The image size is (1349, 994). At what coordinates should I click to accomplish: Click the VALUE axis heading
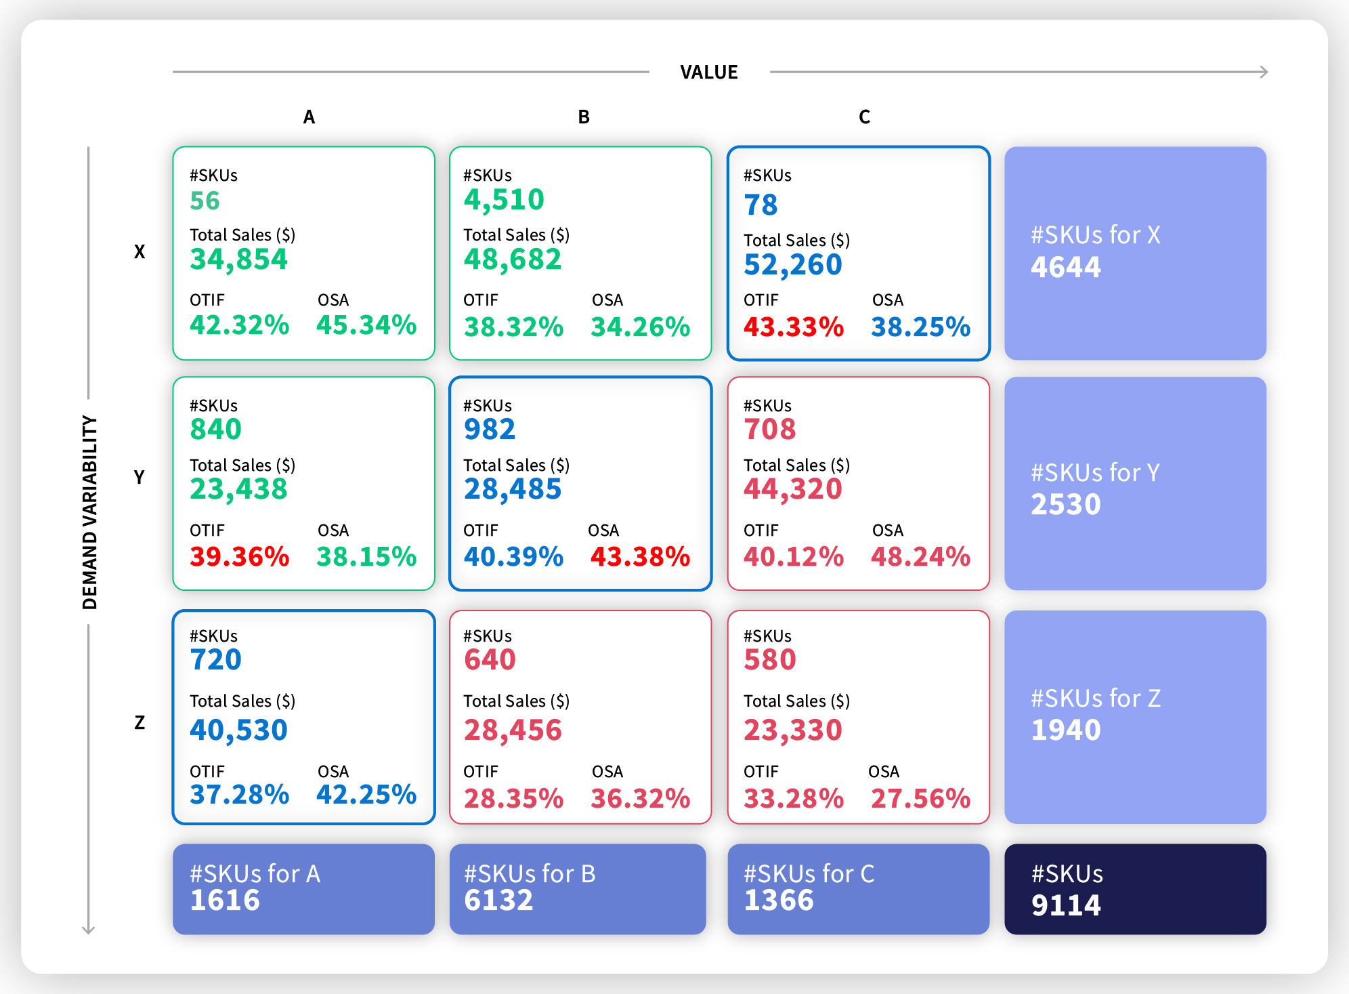[x=708, y=72]
